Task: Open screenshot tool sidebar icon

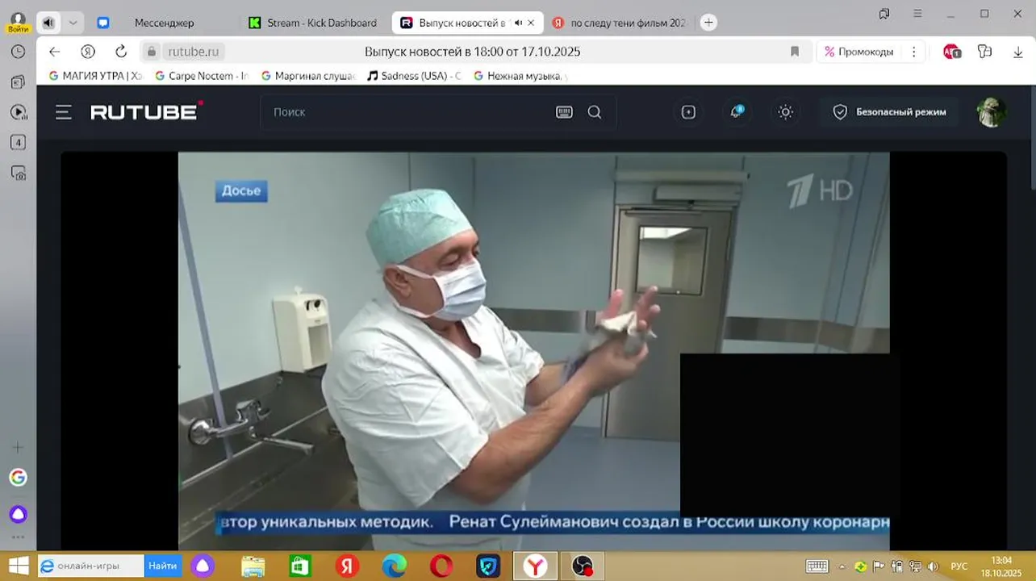Action: [x=18, y=173]
